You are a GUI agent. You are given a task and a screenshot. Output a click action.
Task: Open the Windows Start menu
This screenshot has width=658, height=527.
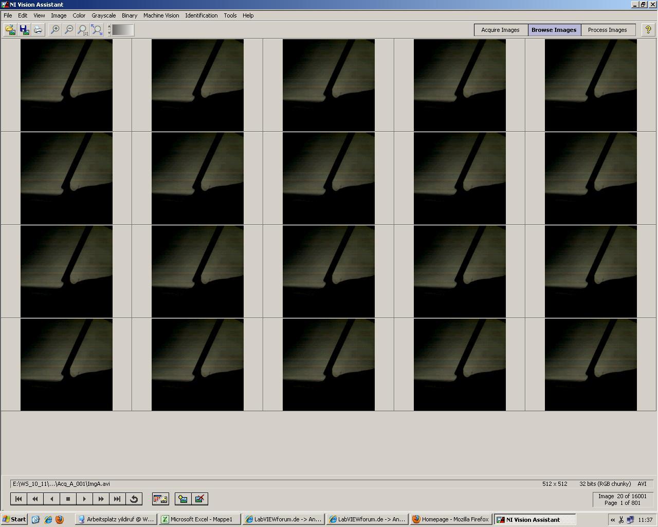14,519
